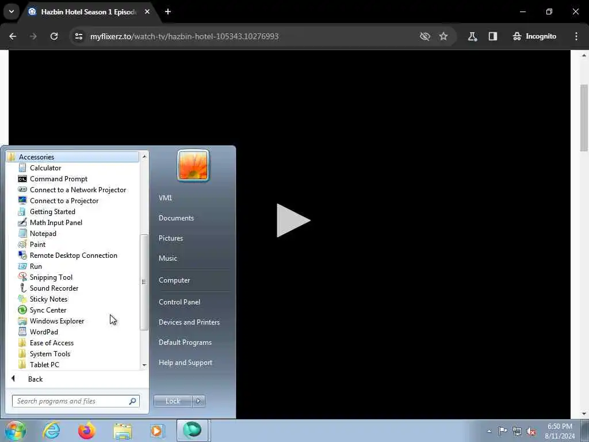
Task: Open Default Programs
Action: tap(185, 342)
